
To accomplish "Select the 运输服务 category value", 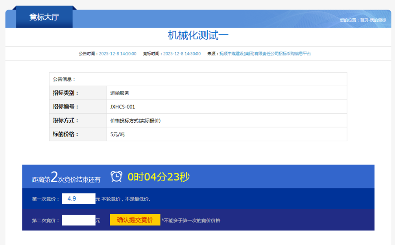I will tap(120, 93).
